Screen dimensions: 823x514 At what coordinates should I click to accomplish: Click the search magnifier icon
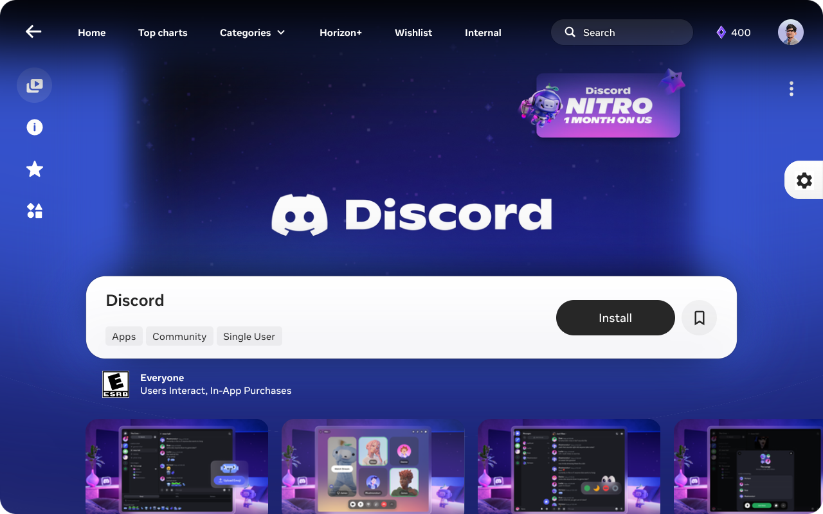point(570,32)
